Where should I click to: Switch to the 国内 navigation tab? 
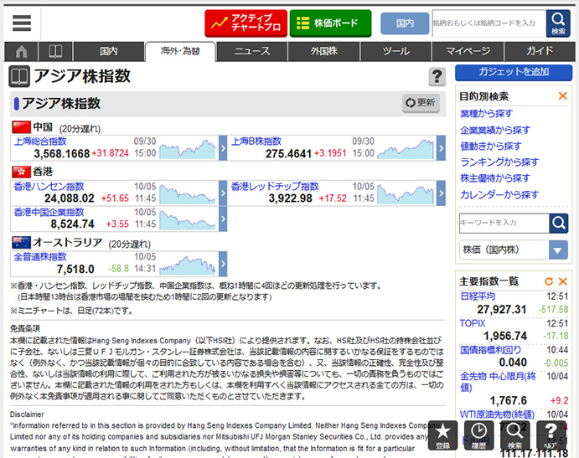pos(109,51)
